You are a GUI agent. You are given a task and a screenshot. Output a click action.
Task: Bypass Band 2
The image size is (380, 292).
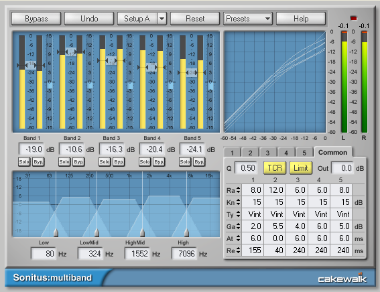[x=78, y=161]
